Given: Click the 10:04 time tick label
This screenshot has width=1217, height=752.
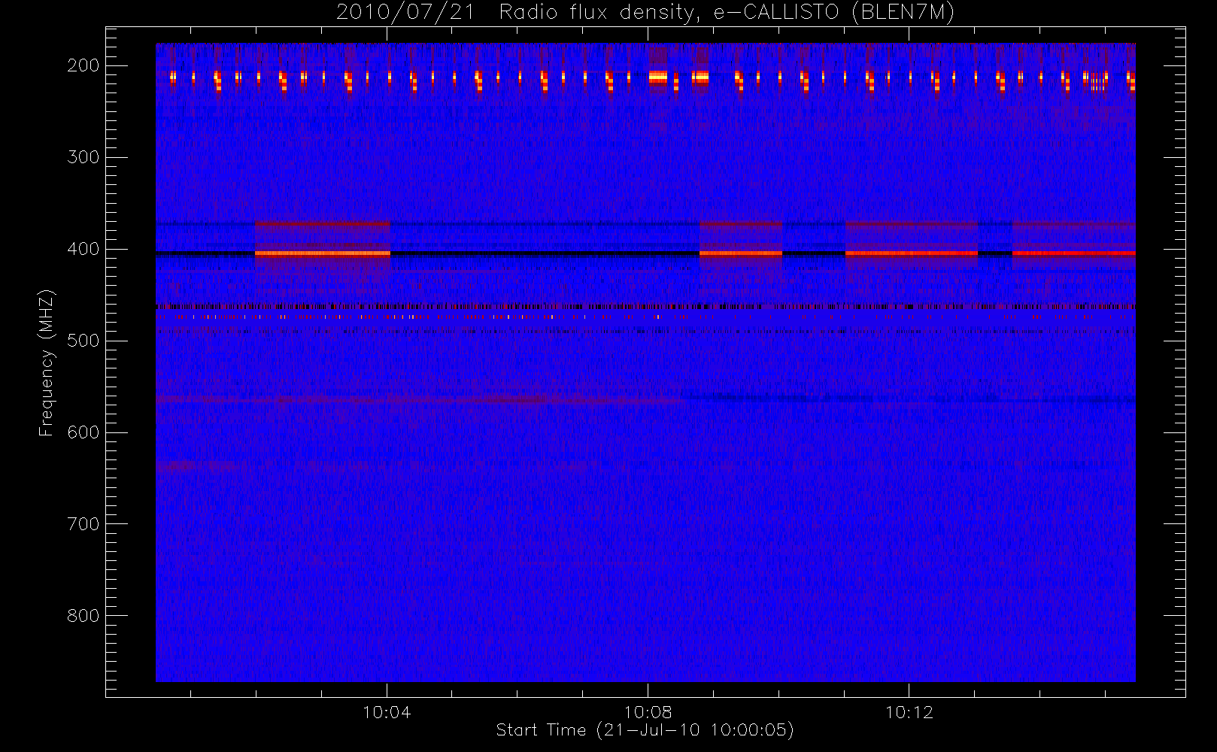Looking at the screenshot, I should [x=387, y=712].
